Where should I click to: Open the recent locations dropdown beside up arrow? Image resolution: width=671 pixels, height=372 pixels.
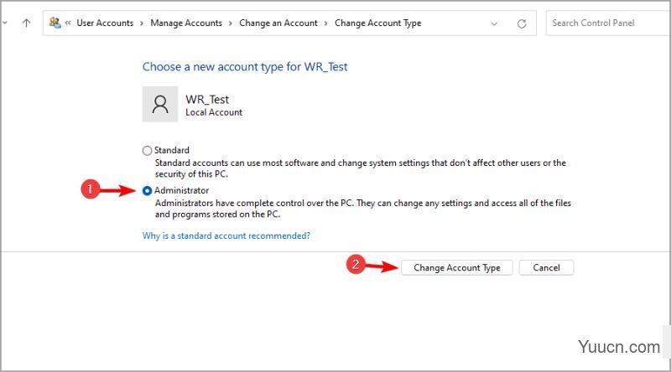[5, 23]
